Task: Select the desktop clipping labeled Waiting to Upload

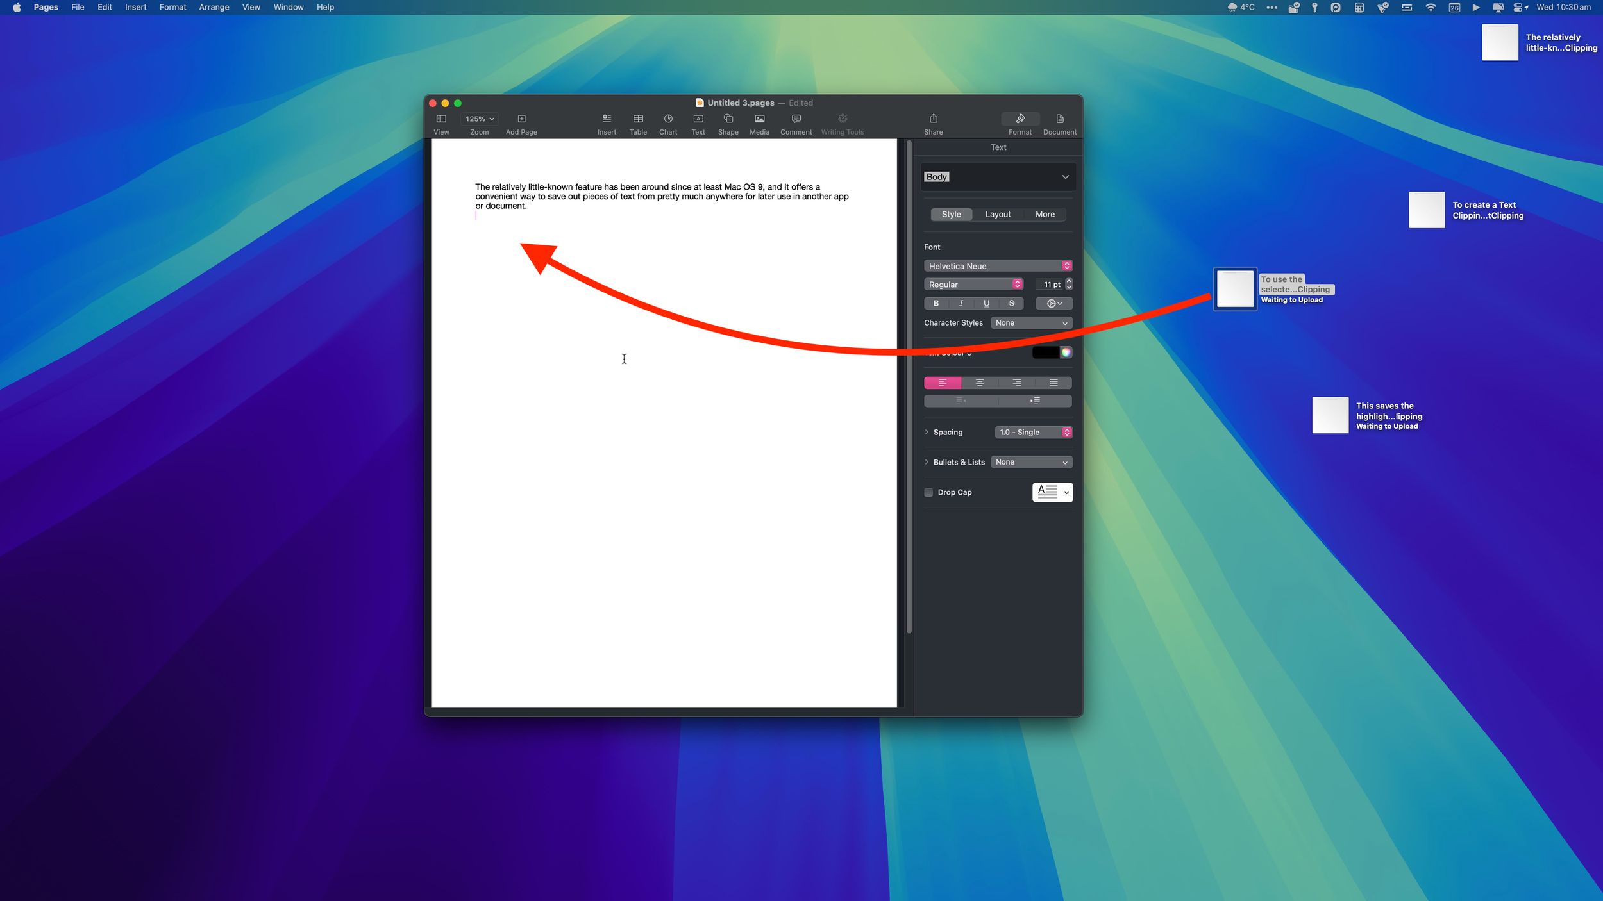Action: pyautogui.click(x=1234, y=289)
